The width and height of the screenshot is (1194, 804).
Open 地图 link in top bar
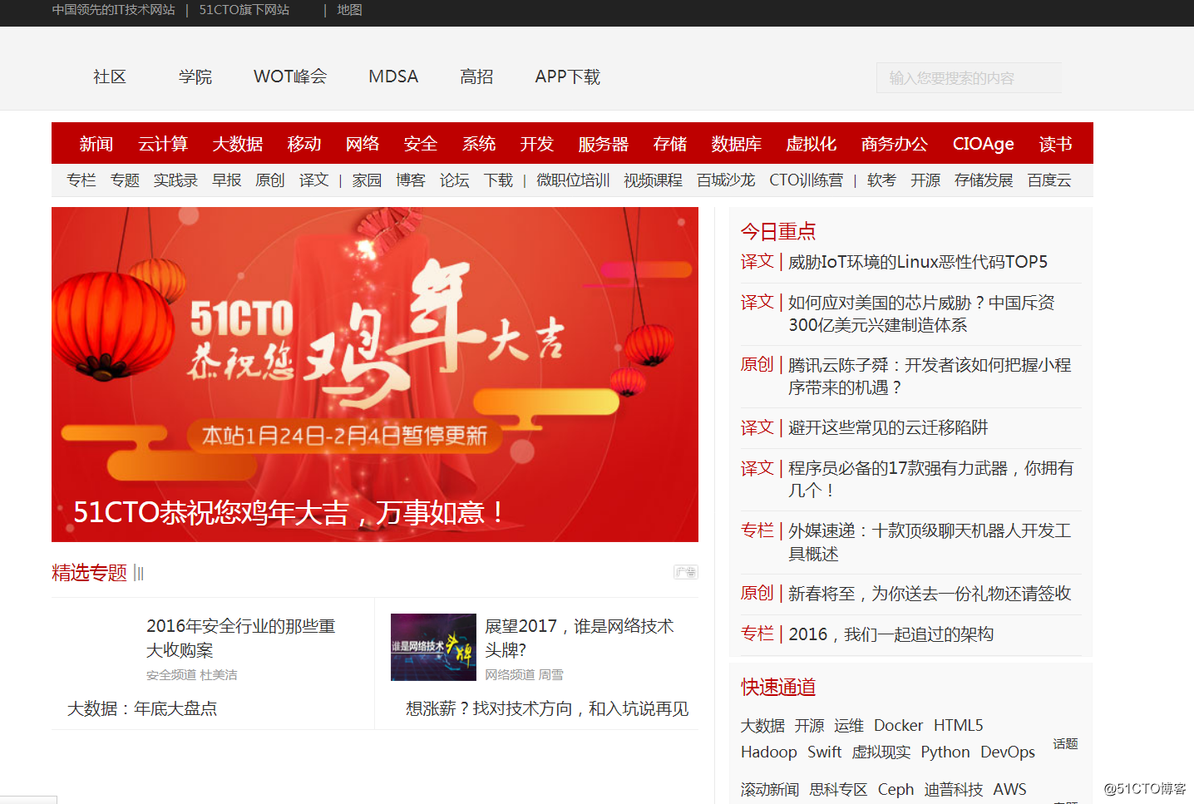coord(349,10)
